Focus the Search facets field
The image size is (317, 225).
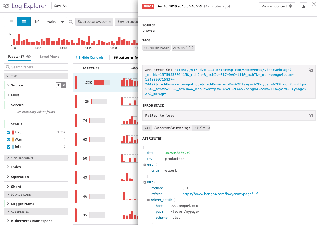[x=36, y=67]
